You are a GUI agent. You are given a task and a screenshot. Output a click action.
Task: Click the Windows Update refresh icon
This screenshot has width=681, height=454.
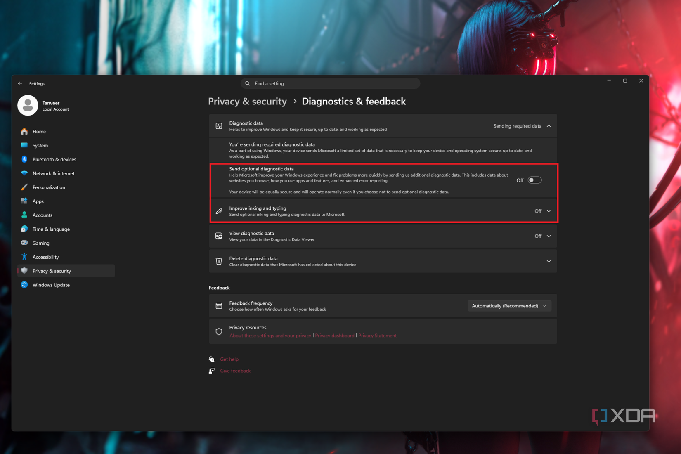24,285
